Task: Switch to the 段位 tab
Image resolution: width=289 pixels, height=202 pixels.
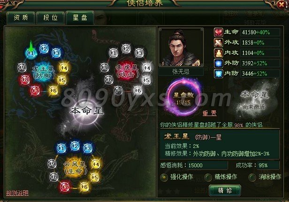Action: (x=51, y=18)
